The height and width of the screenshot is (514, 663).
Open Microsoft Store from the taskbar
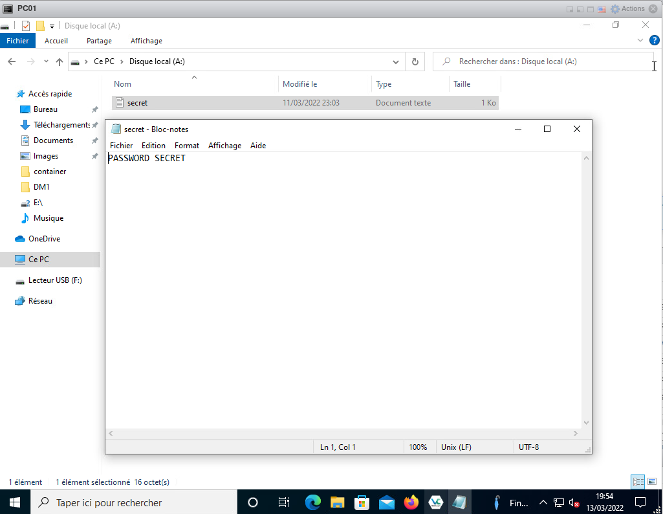pos(362,502)
